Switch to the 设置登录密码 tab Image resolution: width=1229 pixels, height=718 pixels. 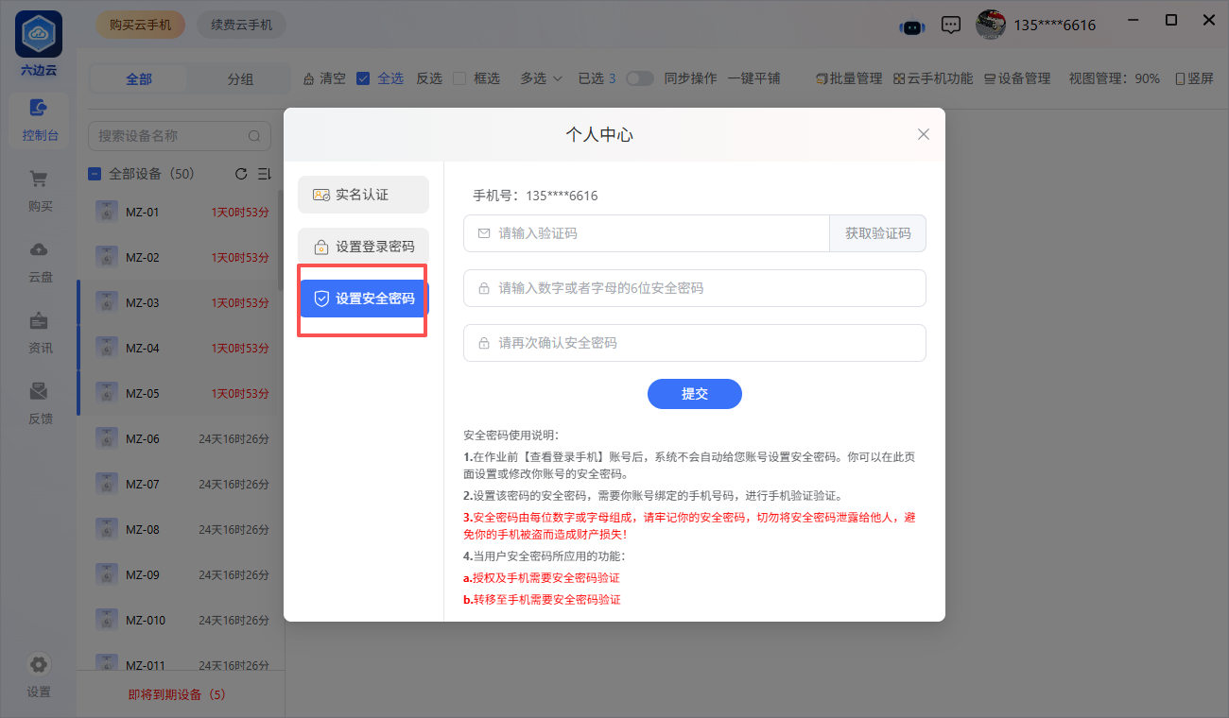click(x=363, y=247)
